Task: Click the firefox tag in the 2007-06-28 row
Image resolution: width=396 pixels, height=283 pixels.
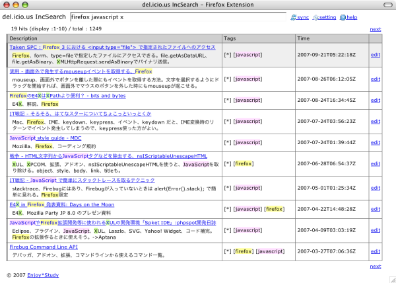Action: pos(244,164)
